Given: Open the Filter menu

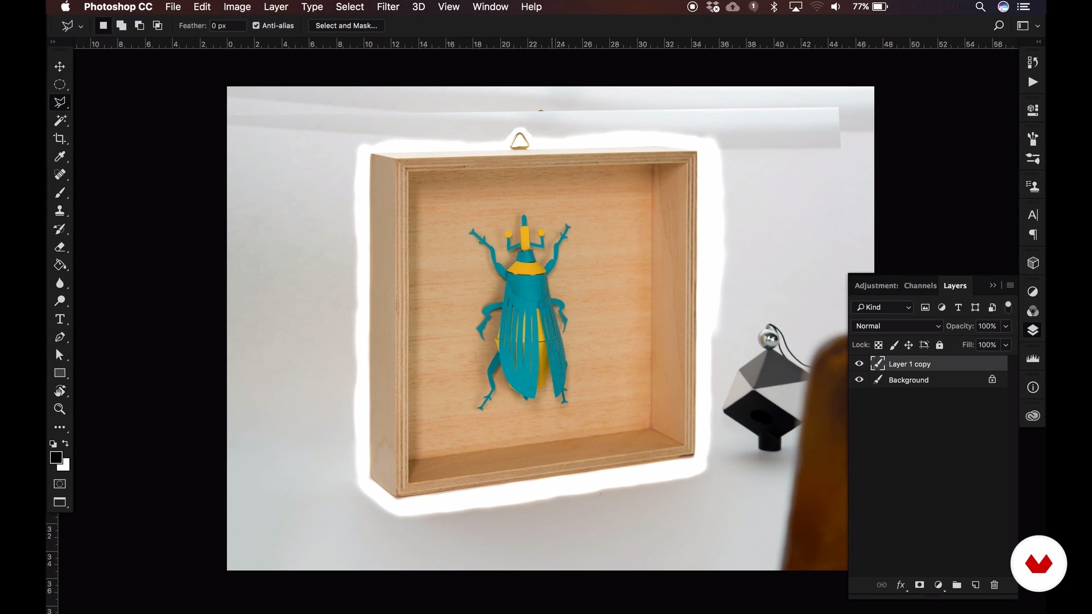Looking at the screenshot, I should point(388,7).
